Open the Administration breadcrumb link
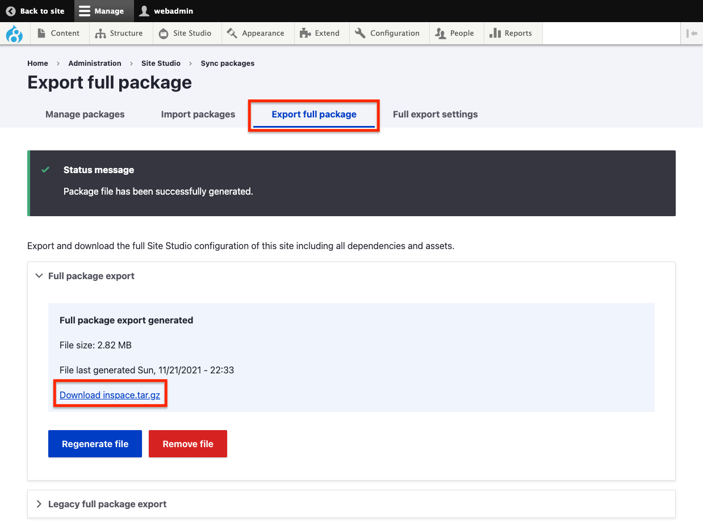The width and height of the screenshot is (703, 526). click(95, 64)
